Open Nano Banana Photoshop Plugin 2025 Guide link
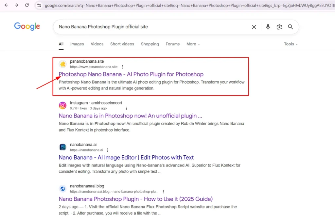This screenshot has height=218, width=335. click(136, 199)
